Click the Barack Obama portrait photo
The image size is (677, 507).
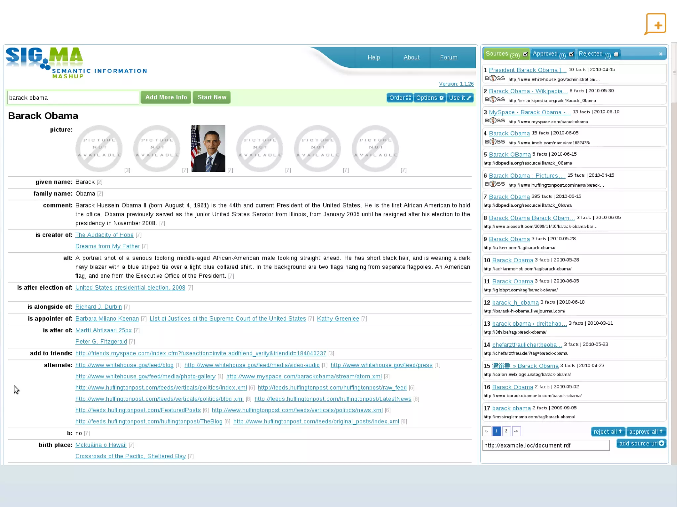point(208,148)
